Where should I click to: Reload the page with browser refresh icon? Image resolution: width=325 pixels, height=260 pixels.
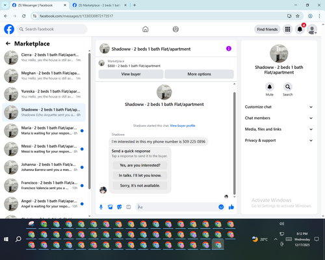[x=24, y=16]
